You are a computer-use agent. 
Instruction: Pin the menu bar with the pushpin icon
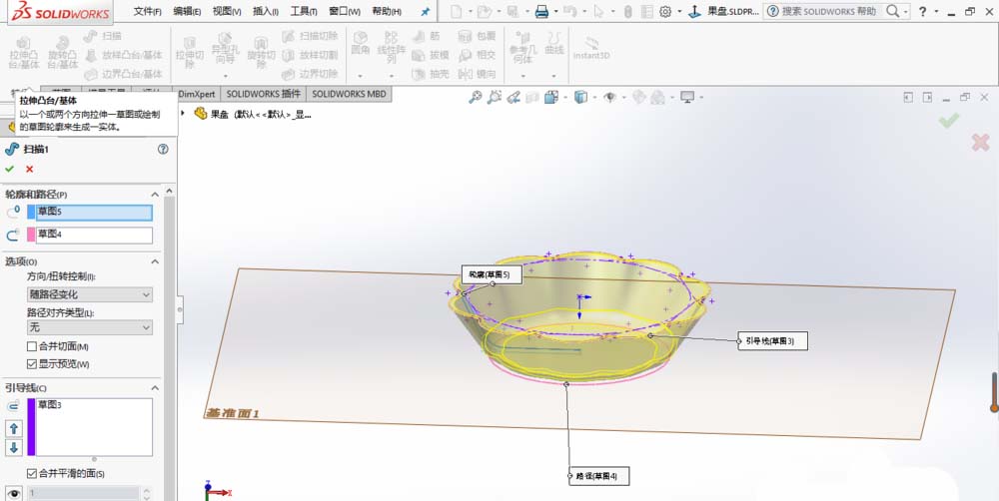[x=426, y=11]
